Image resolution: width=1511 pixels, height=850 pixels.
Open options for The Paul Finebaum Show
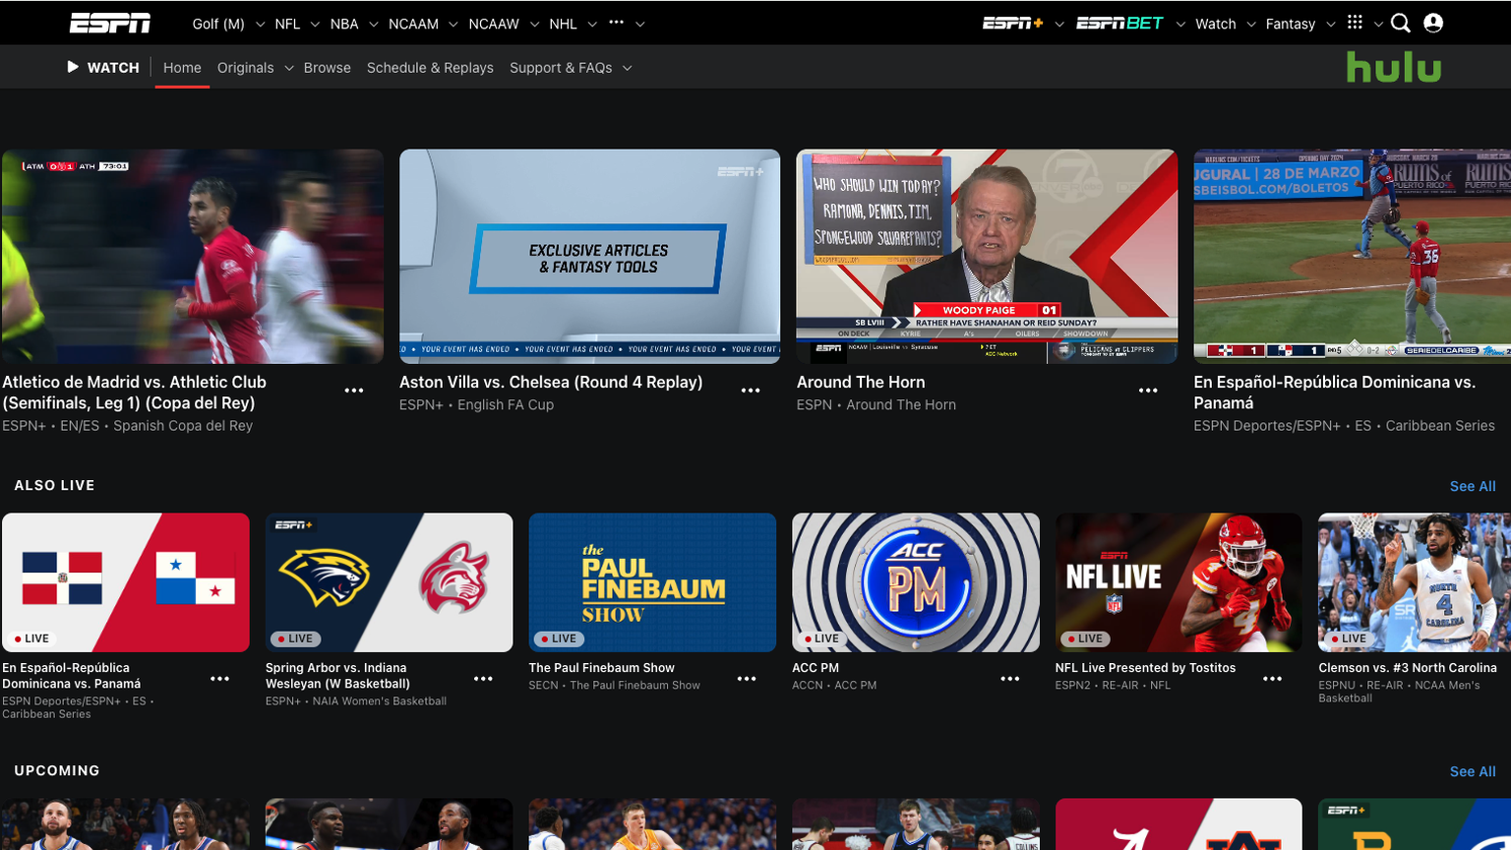(747, 679)
